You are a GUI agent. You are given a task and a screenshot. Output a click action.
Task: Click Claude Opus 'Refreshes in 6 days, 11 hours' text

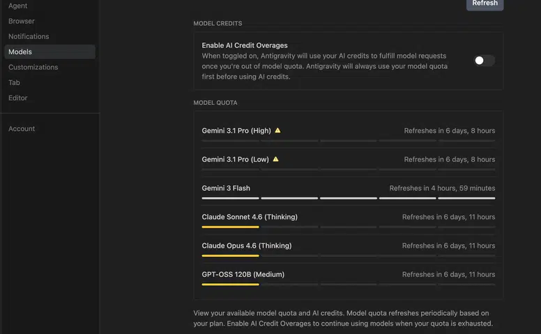[448, 246]
